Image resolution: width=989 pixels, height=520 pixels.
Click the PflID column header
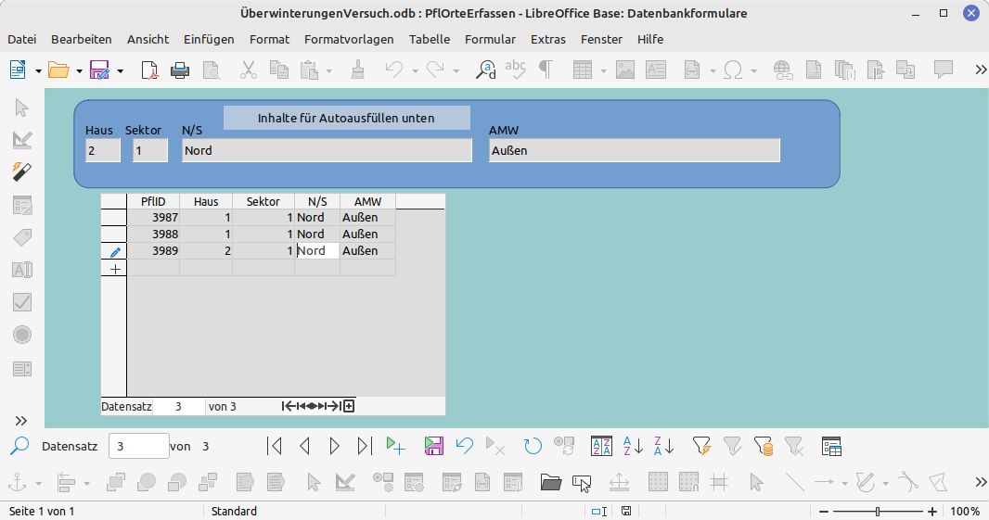click(153, 202)
